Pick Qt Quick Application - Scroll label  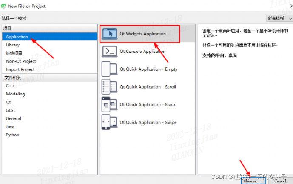(x=148, y=87)
